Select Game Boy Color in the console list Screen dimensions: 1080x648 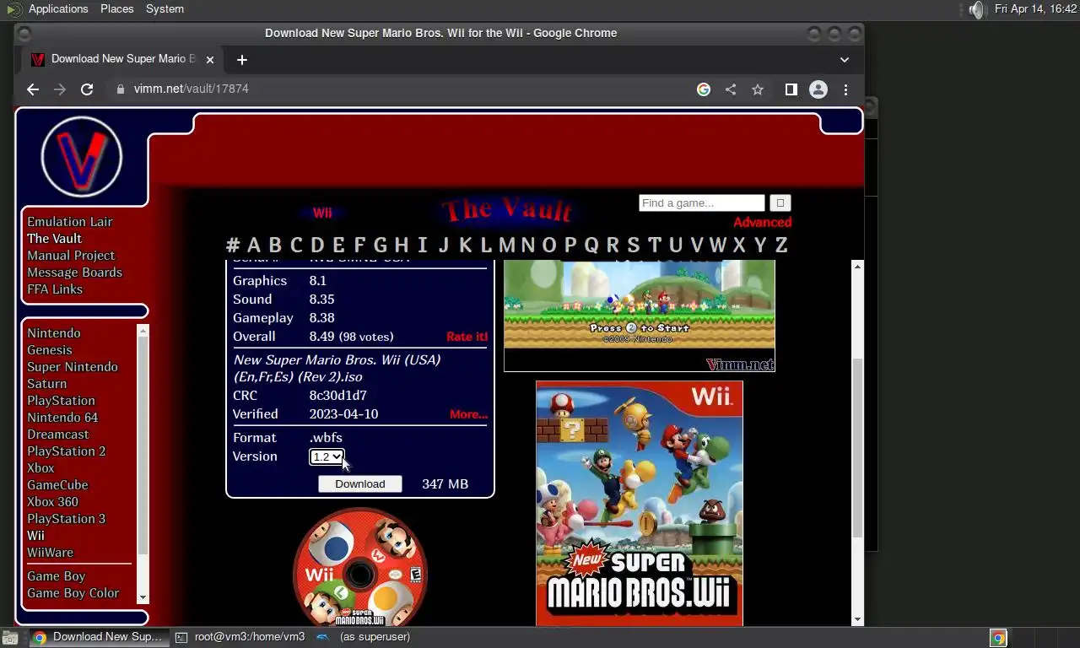click(73, 592)
